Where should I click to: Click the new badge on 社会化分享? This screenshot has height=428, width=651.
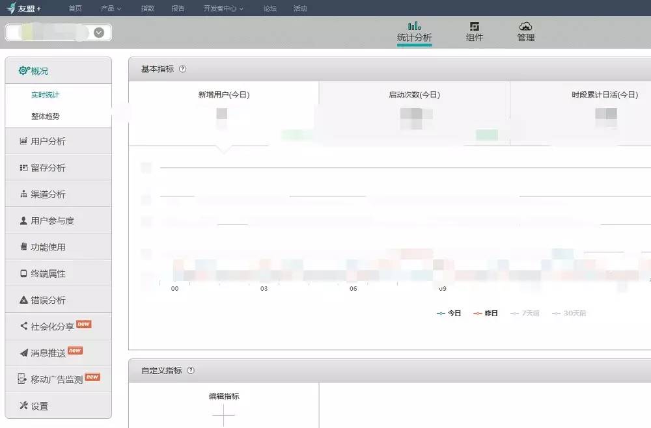tap(84, 324)
